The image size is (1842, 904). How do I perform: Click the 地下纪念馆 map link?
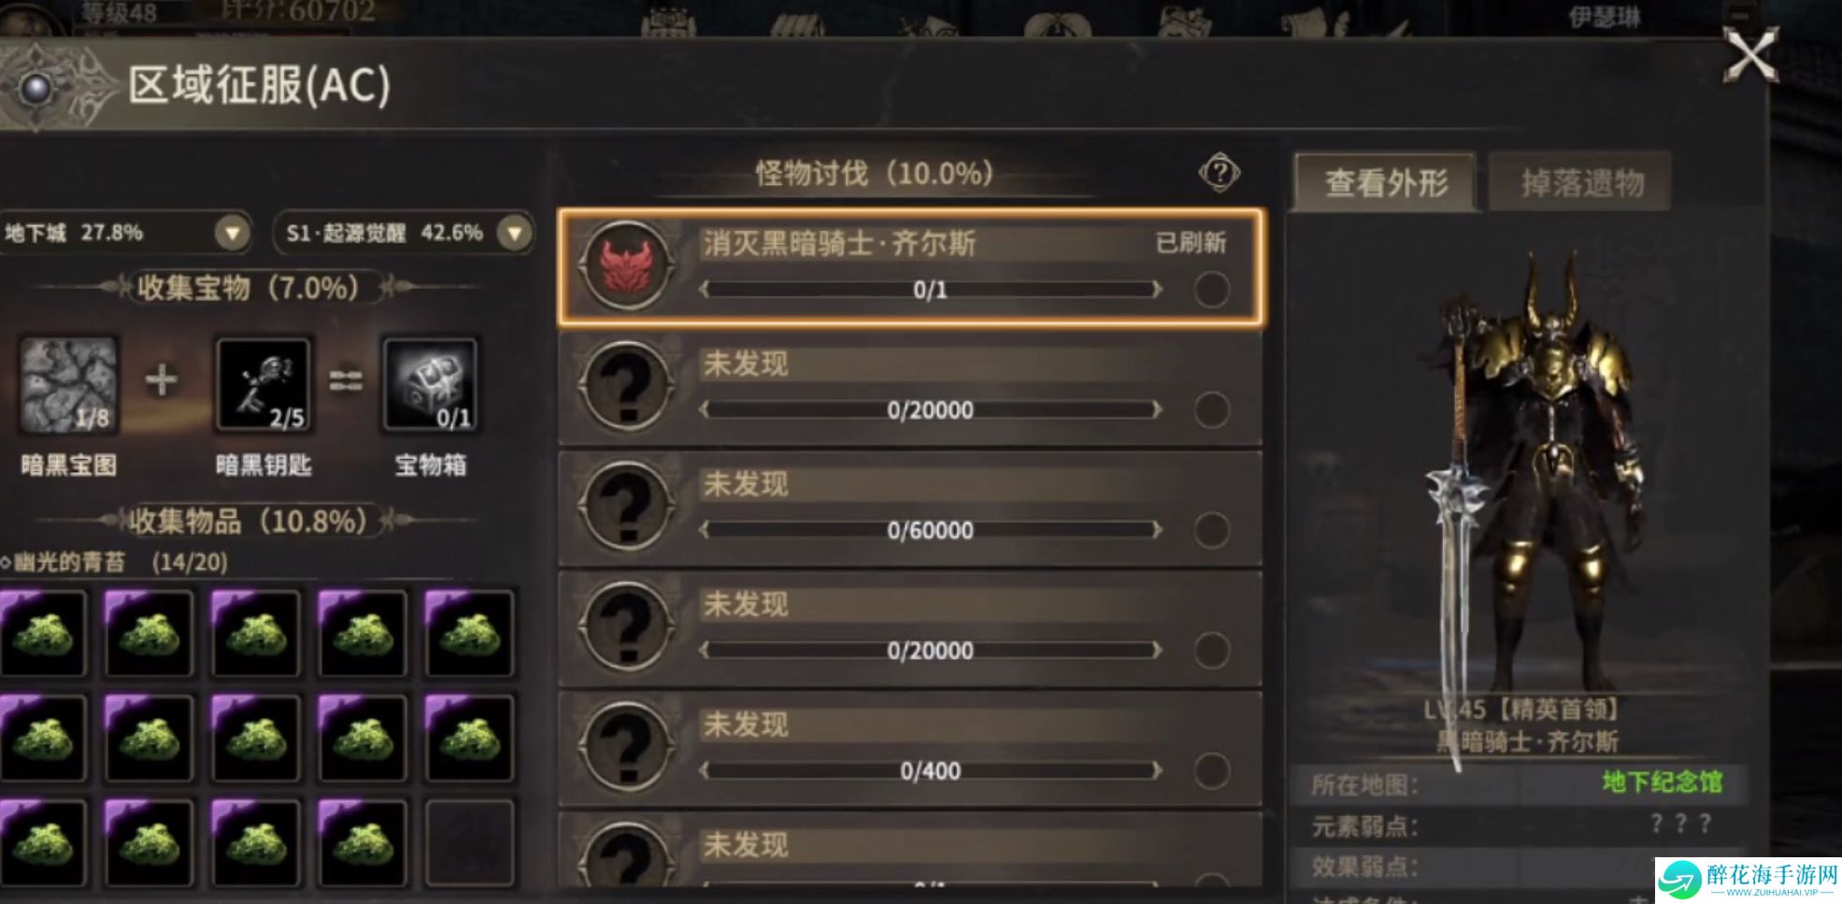pos(1662,782)
